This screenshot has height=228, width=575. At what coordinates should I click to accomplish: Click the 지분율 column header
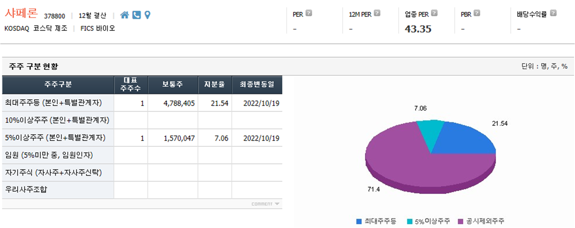(x=215, y=85)
